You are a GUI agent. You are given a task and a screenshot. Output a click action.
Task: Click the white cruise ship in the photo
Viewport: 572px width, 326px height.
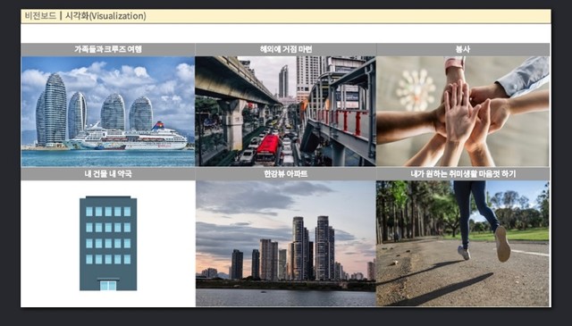(126, 138)
